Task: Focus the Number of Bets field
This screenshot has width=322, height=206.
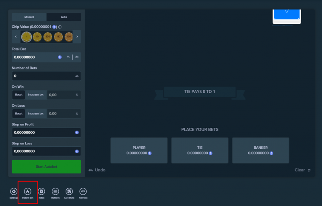Action: click(46, 76)
